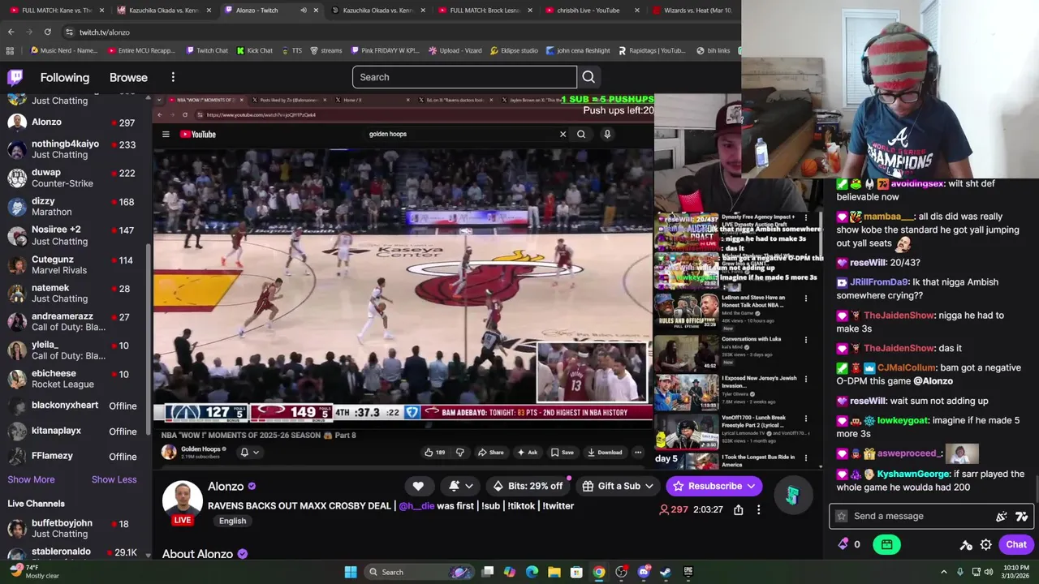Open Steam from the taskbar

point(665,572)
